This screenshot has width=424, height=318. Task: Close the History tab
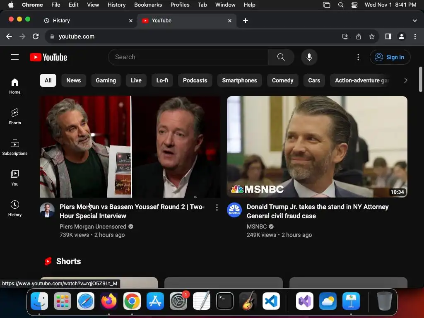131,21
